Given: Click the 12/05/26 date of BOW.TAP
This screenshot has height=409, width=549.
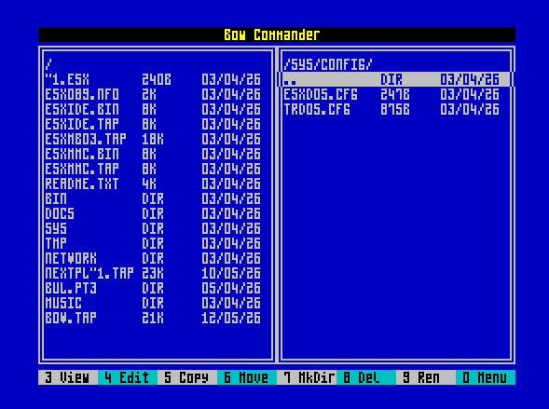Looking at the screenshot, I should 231,318.
